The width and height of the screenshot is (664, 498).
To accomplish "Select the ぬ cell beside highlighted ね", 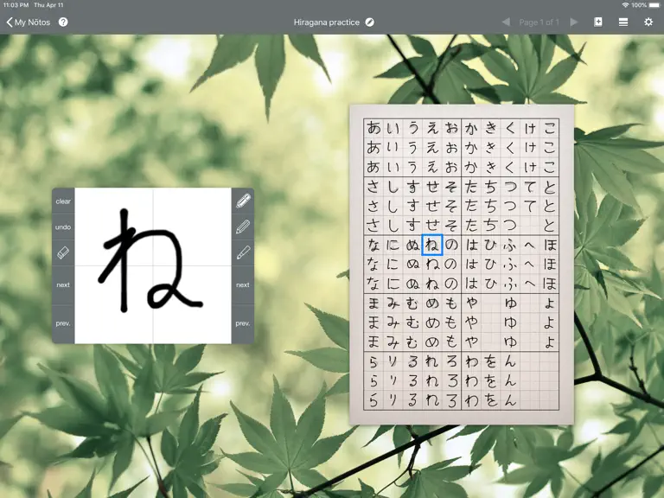I will click(x=412, y=245).
